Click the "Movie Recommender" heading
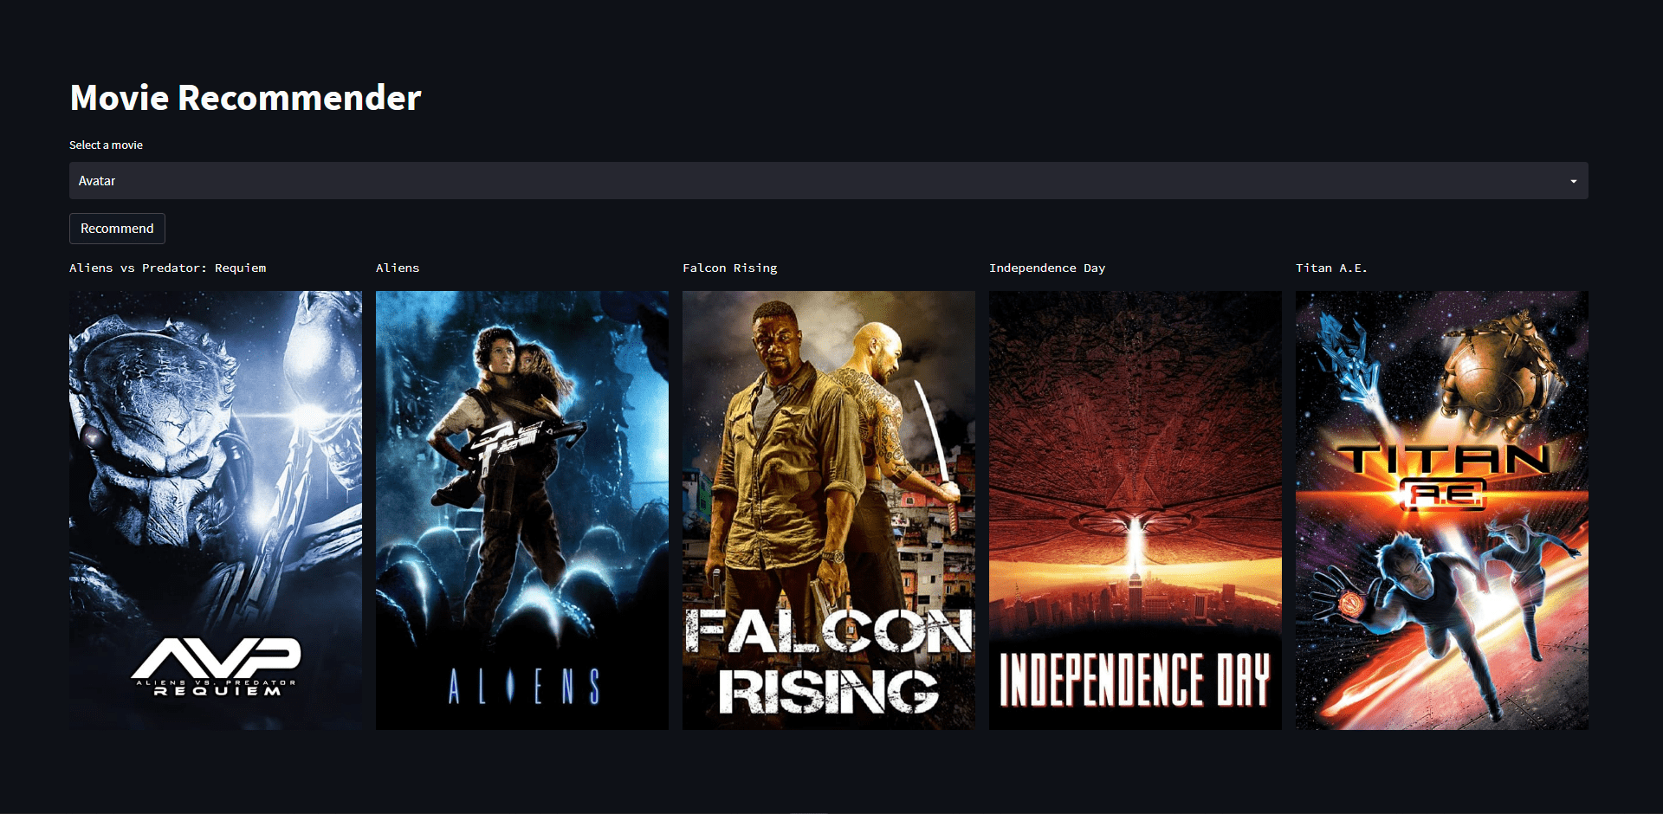 point(245,97)
